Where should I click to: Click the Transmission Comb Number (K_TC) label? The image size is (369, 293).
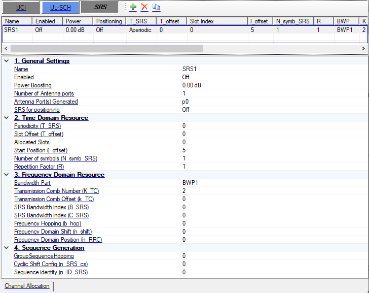tap(56, 191)
